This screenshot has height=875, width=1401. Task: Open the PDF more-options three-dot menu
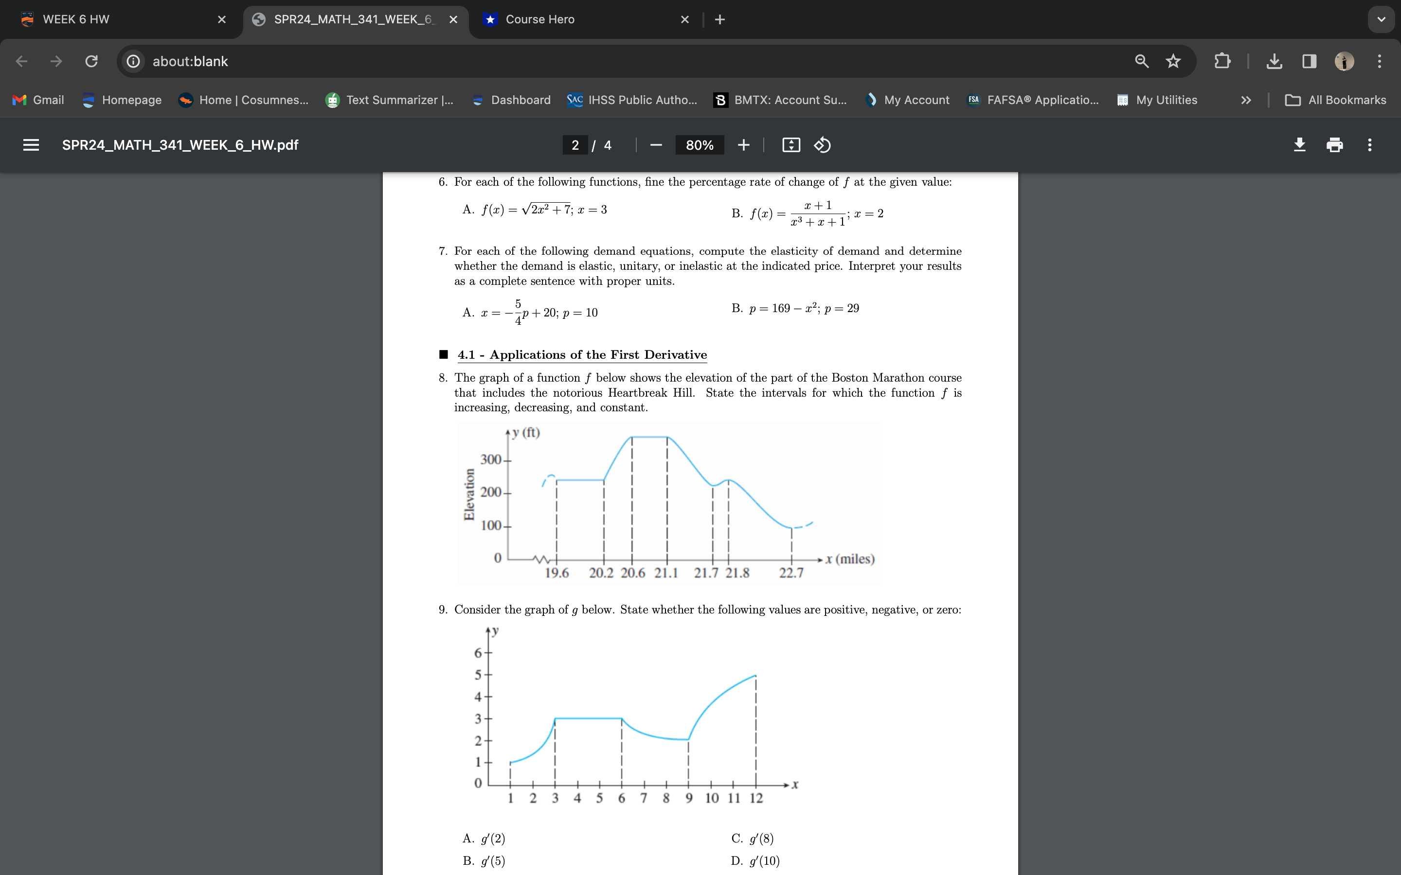click(x=1370, y=145)
